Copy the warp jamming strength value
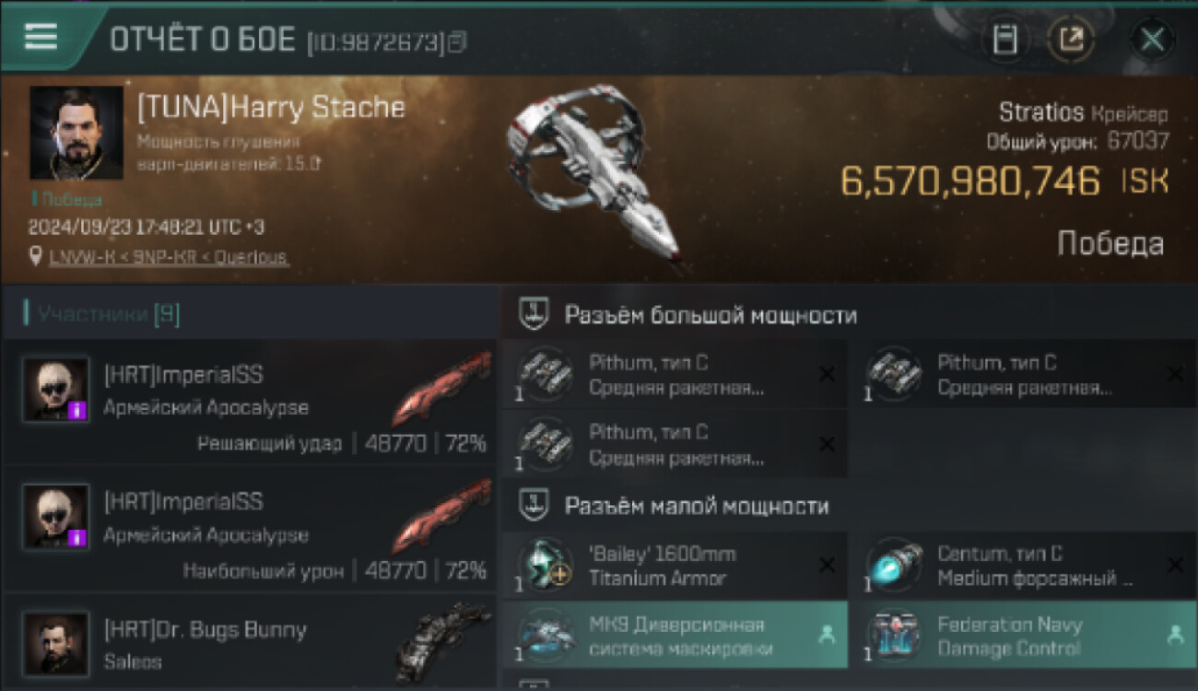Viewport: 1198px width, 691px height. [315, 164]
